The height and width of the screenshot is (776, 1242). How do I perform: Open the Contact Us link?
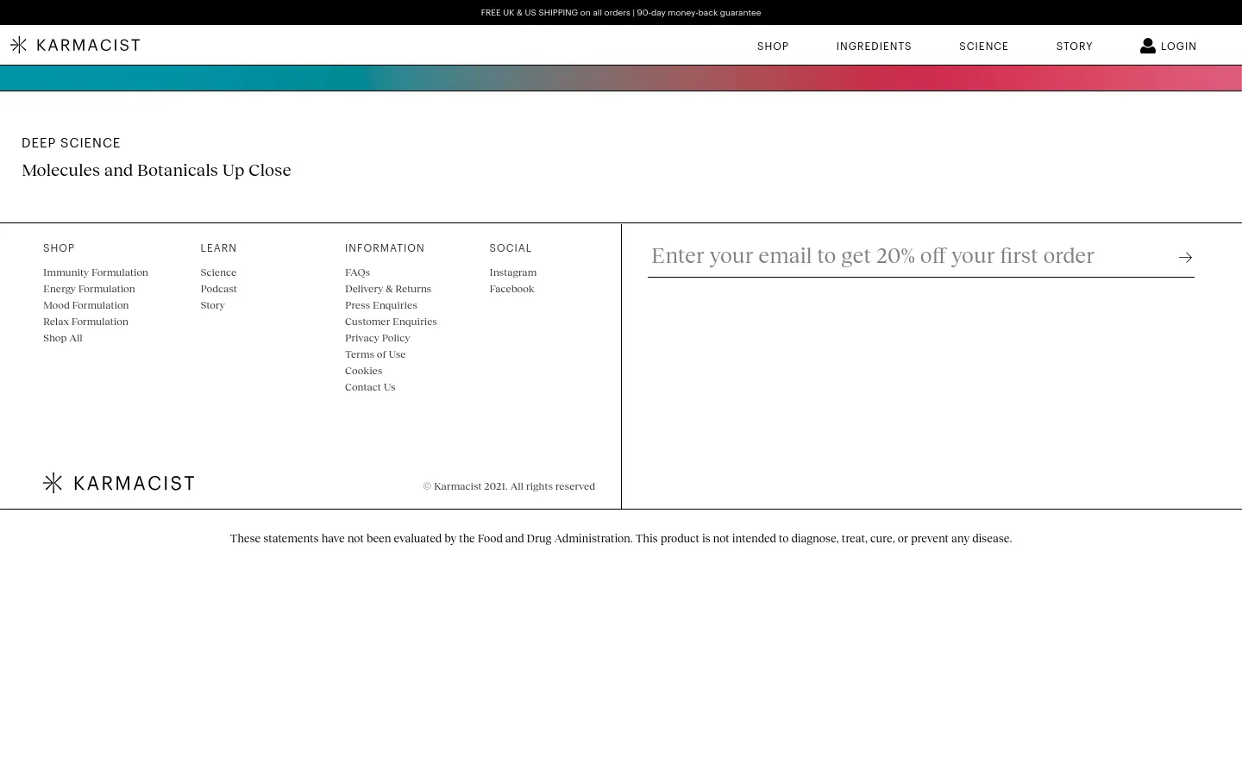tap(370, 387)
